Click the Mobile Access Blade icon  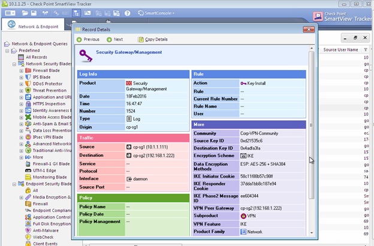[x=28, y=117]
